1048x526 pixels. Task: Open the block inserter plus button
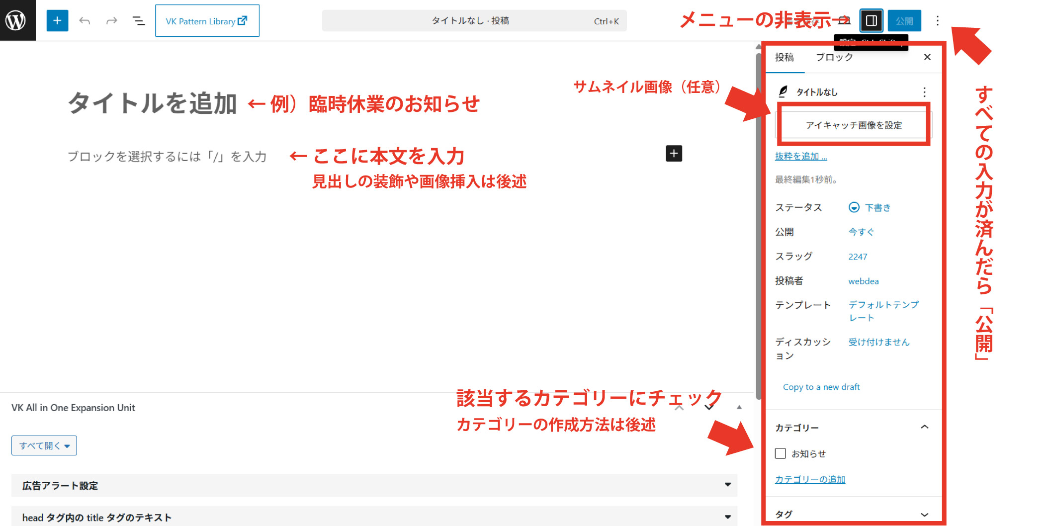(57, 20)
